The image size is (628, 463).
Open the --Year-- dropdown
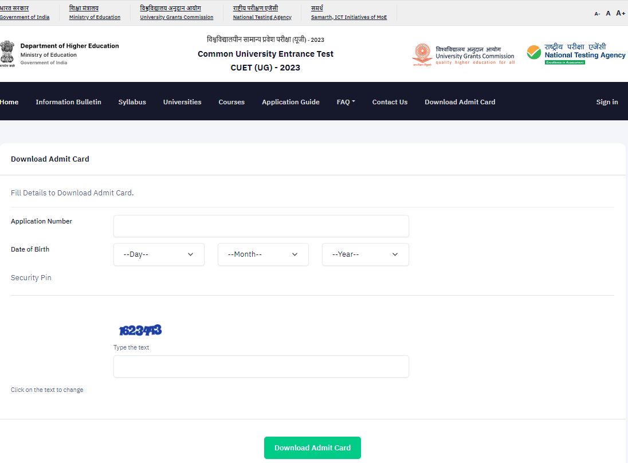(x=365, y=254)
